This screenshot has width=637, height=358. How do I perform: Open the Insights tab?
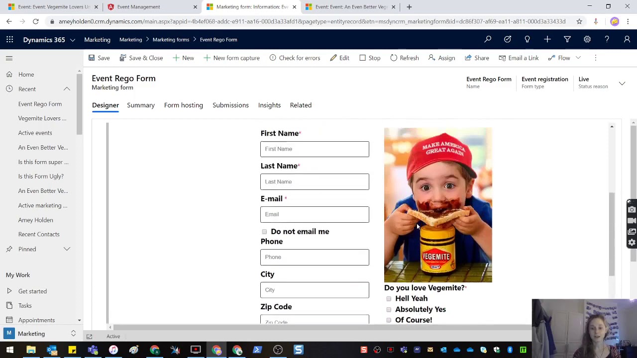pyautogui.click(x=269, y=105)
